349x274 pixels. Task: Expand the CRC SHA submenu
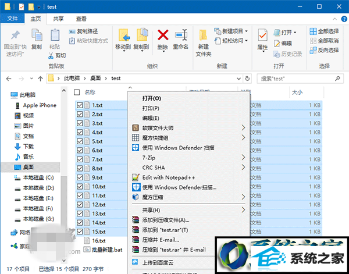point(243,167)
